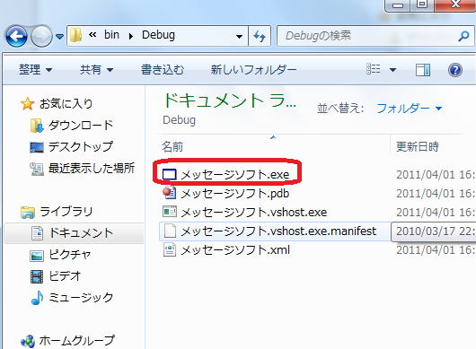Open the 並べ替え フォルダー dropdown
The image size is (476, 349).
[x=409, y=109]
